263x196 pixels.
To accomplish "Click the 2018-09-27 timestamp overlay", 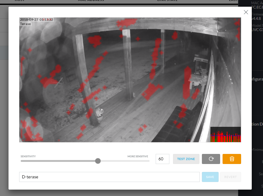I will point(36,20).
